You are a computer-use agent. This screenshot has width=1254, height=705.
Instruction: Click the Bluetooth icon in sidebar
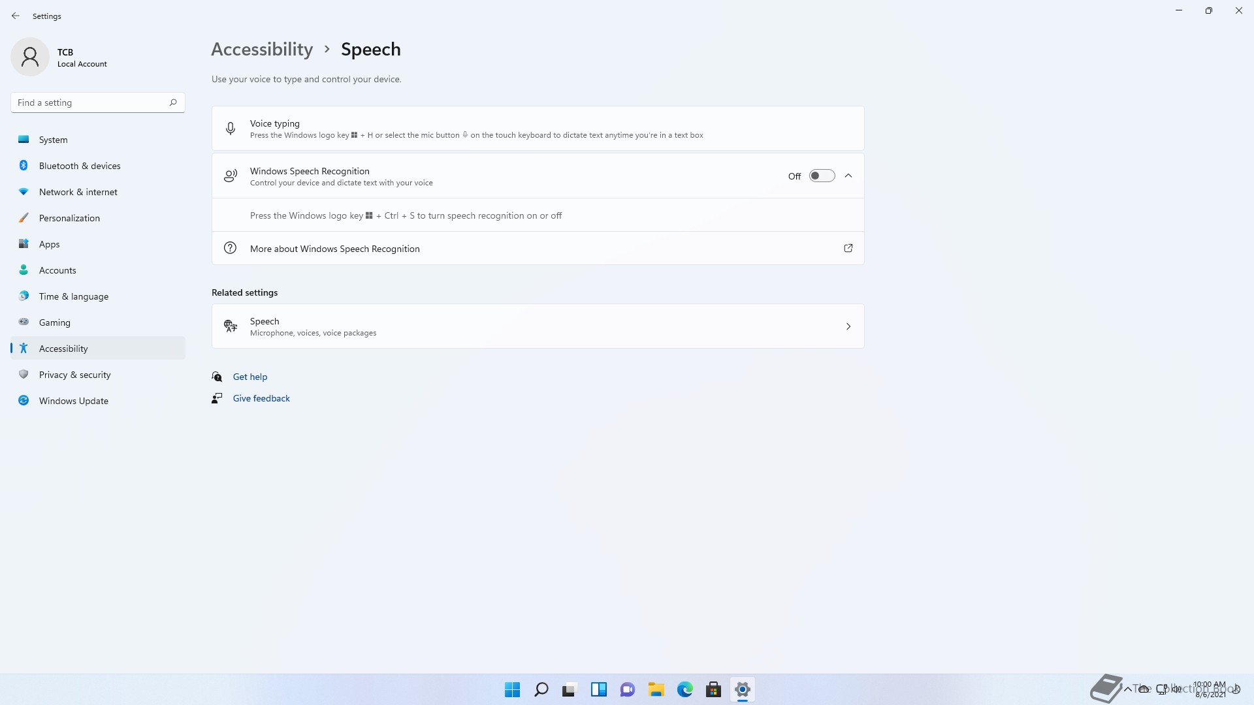click(x=24, y=165)
